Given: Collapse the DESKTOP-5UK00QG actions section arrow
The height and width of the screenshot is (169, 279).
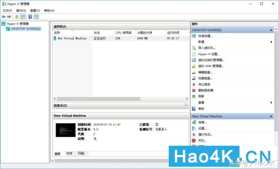Looking at the screenshot, I should click(x=271, y=30).
